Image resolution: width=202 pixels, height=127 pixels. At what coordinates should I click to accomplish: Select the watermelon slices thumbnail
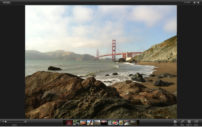click(x=115, y=123)
